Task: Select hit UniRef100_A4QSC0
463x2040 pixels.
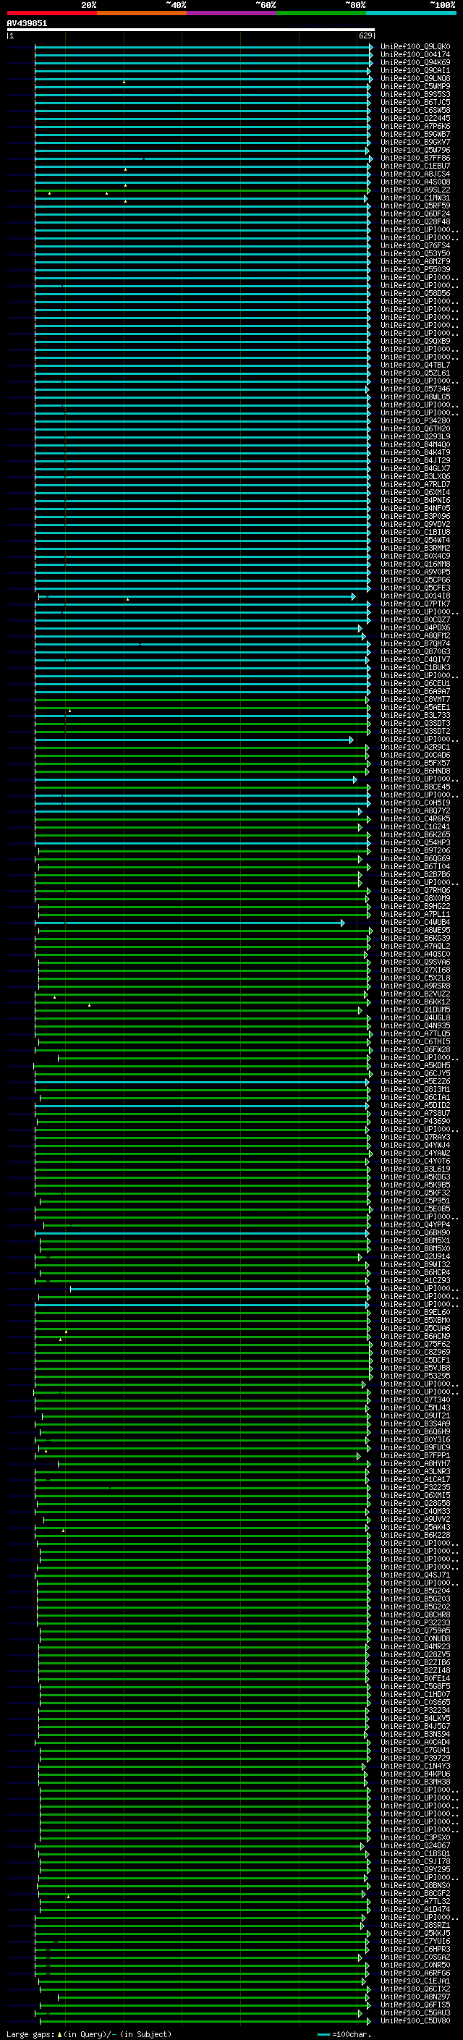Action: click(415, 955)
